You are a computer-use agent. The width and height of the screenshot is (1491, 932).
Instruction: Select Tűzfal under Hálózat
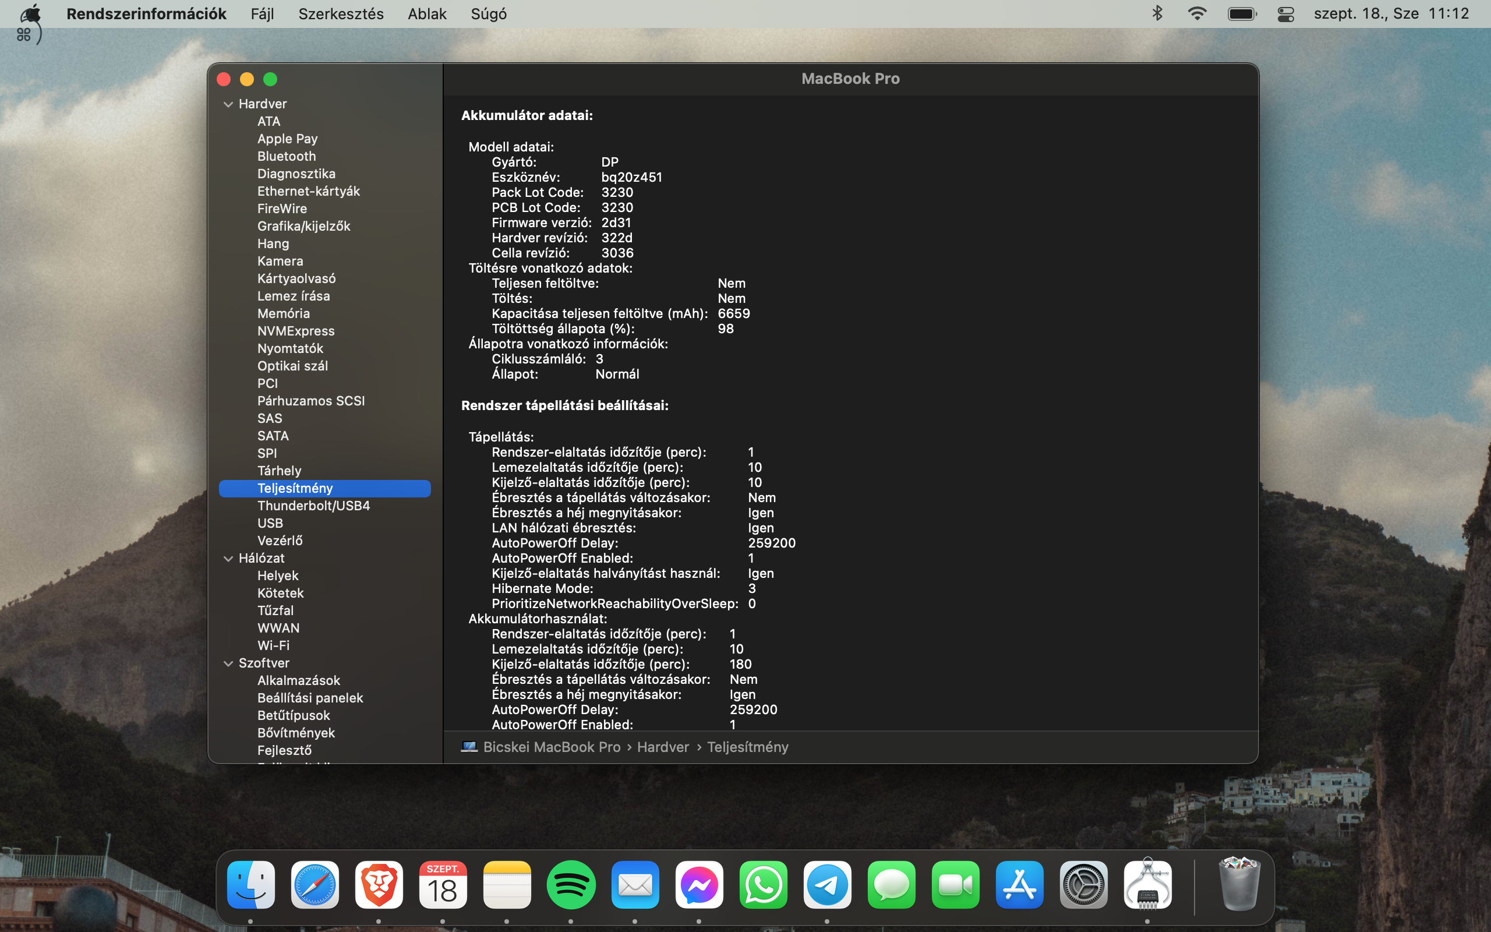point(275,611)
